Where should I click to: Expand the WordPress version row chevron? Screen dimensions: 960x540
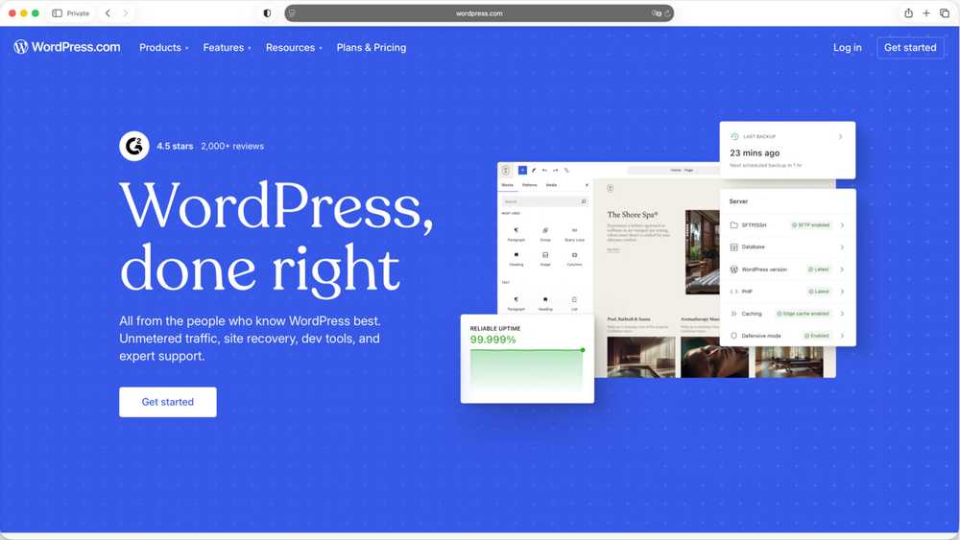843,270
